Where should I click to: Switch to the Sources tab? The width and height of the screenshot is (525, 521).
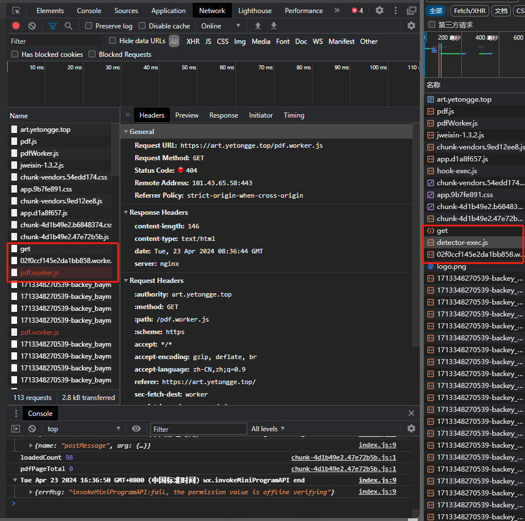[126, 11]
